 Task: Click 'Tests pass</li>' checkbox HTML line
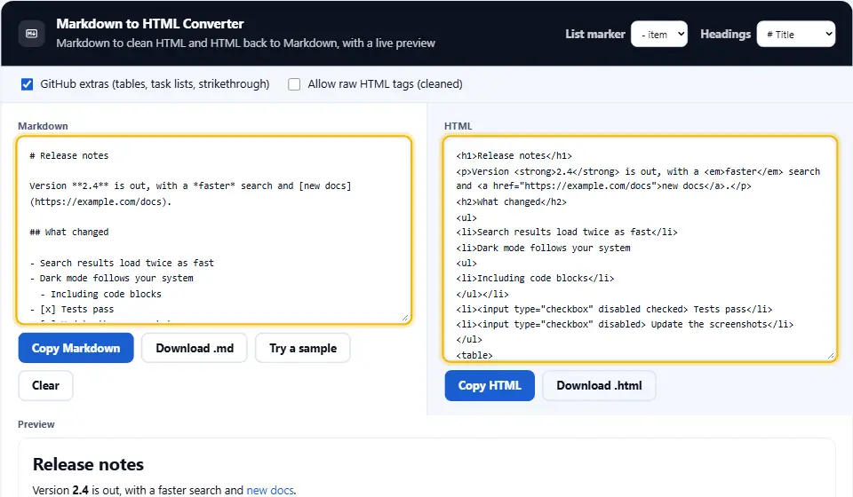(x=614, y=309)
